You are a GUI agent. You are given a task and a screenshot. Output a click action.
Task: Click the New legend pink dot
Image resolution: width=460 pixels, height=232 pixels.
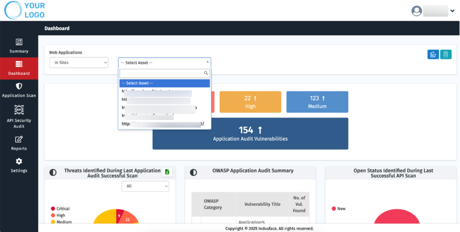[x=334, y=208]
